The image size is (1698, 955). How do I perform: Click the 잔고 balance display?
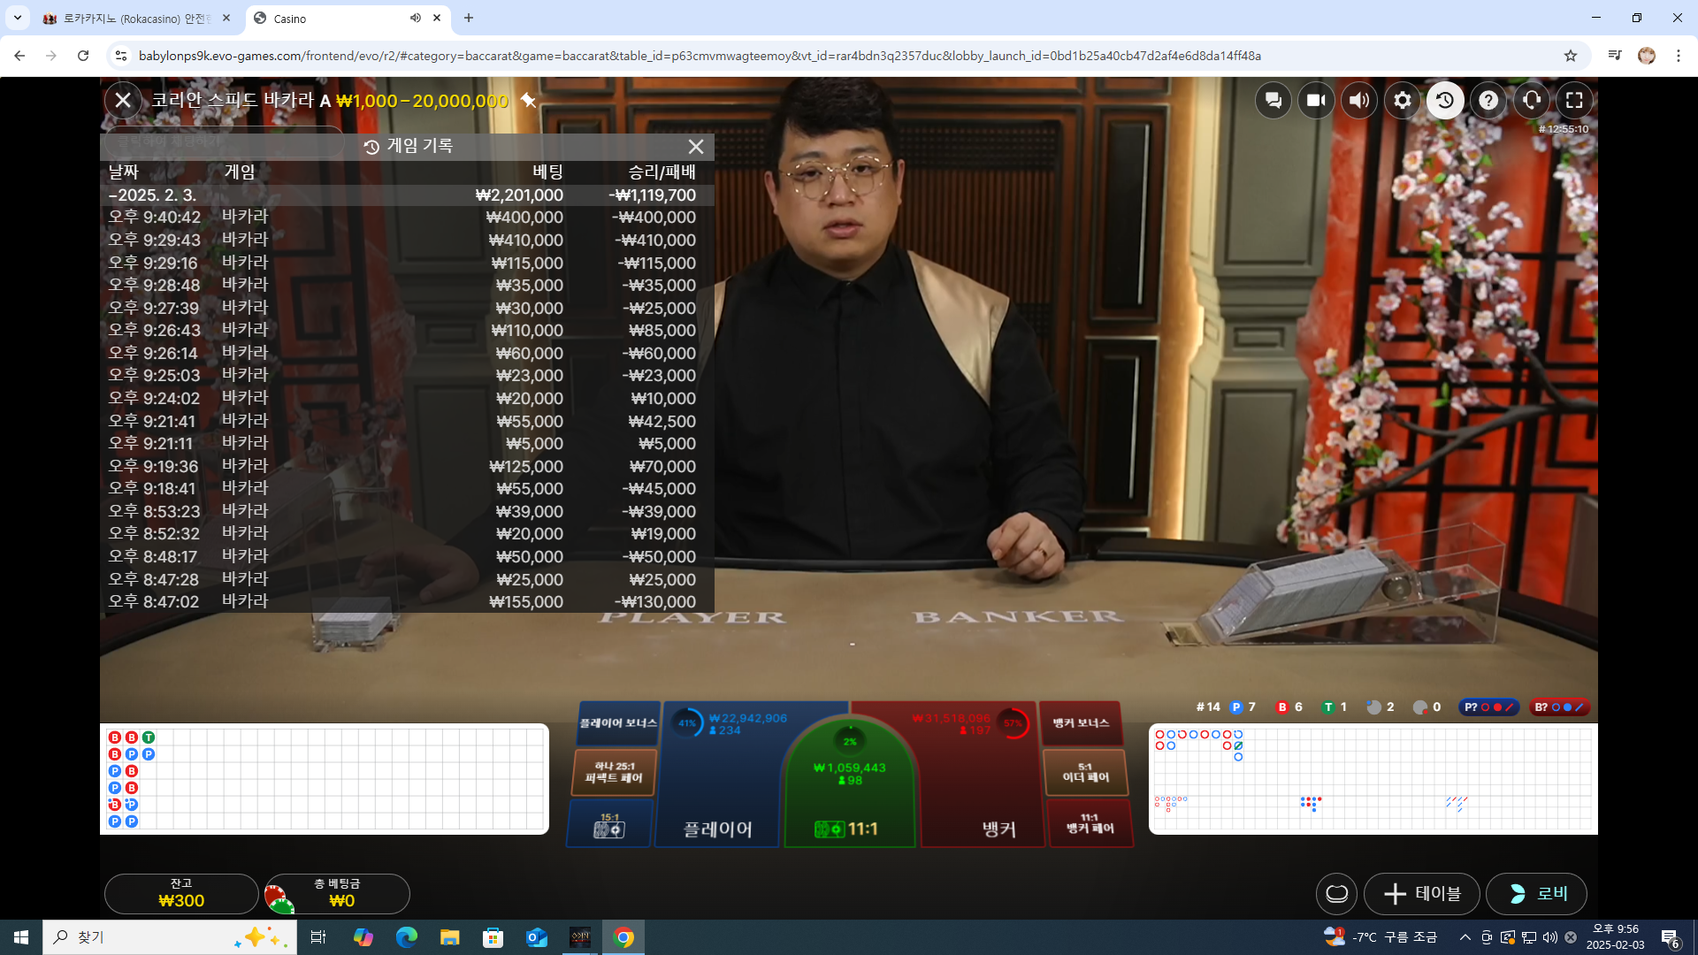click(x=181, y=894)
